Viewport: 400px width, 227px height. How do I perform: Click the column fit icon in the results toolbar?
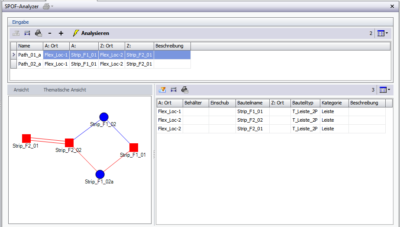174,90
